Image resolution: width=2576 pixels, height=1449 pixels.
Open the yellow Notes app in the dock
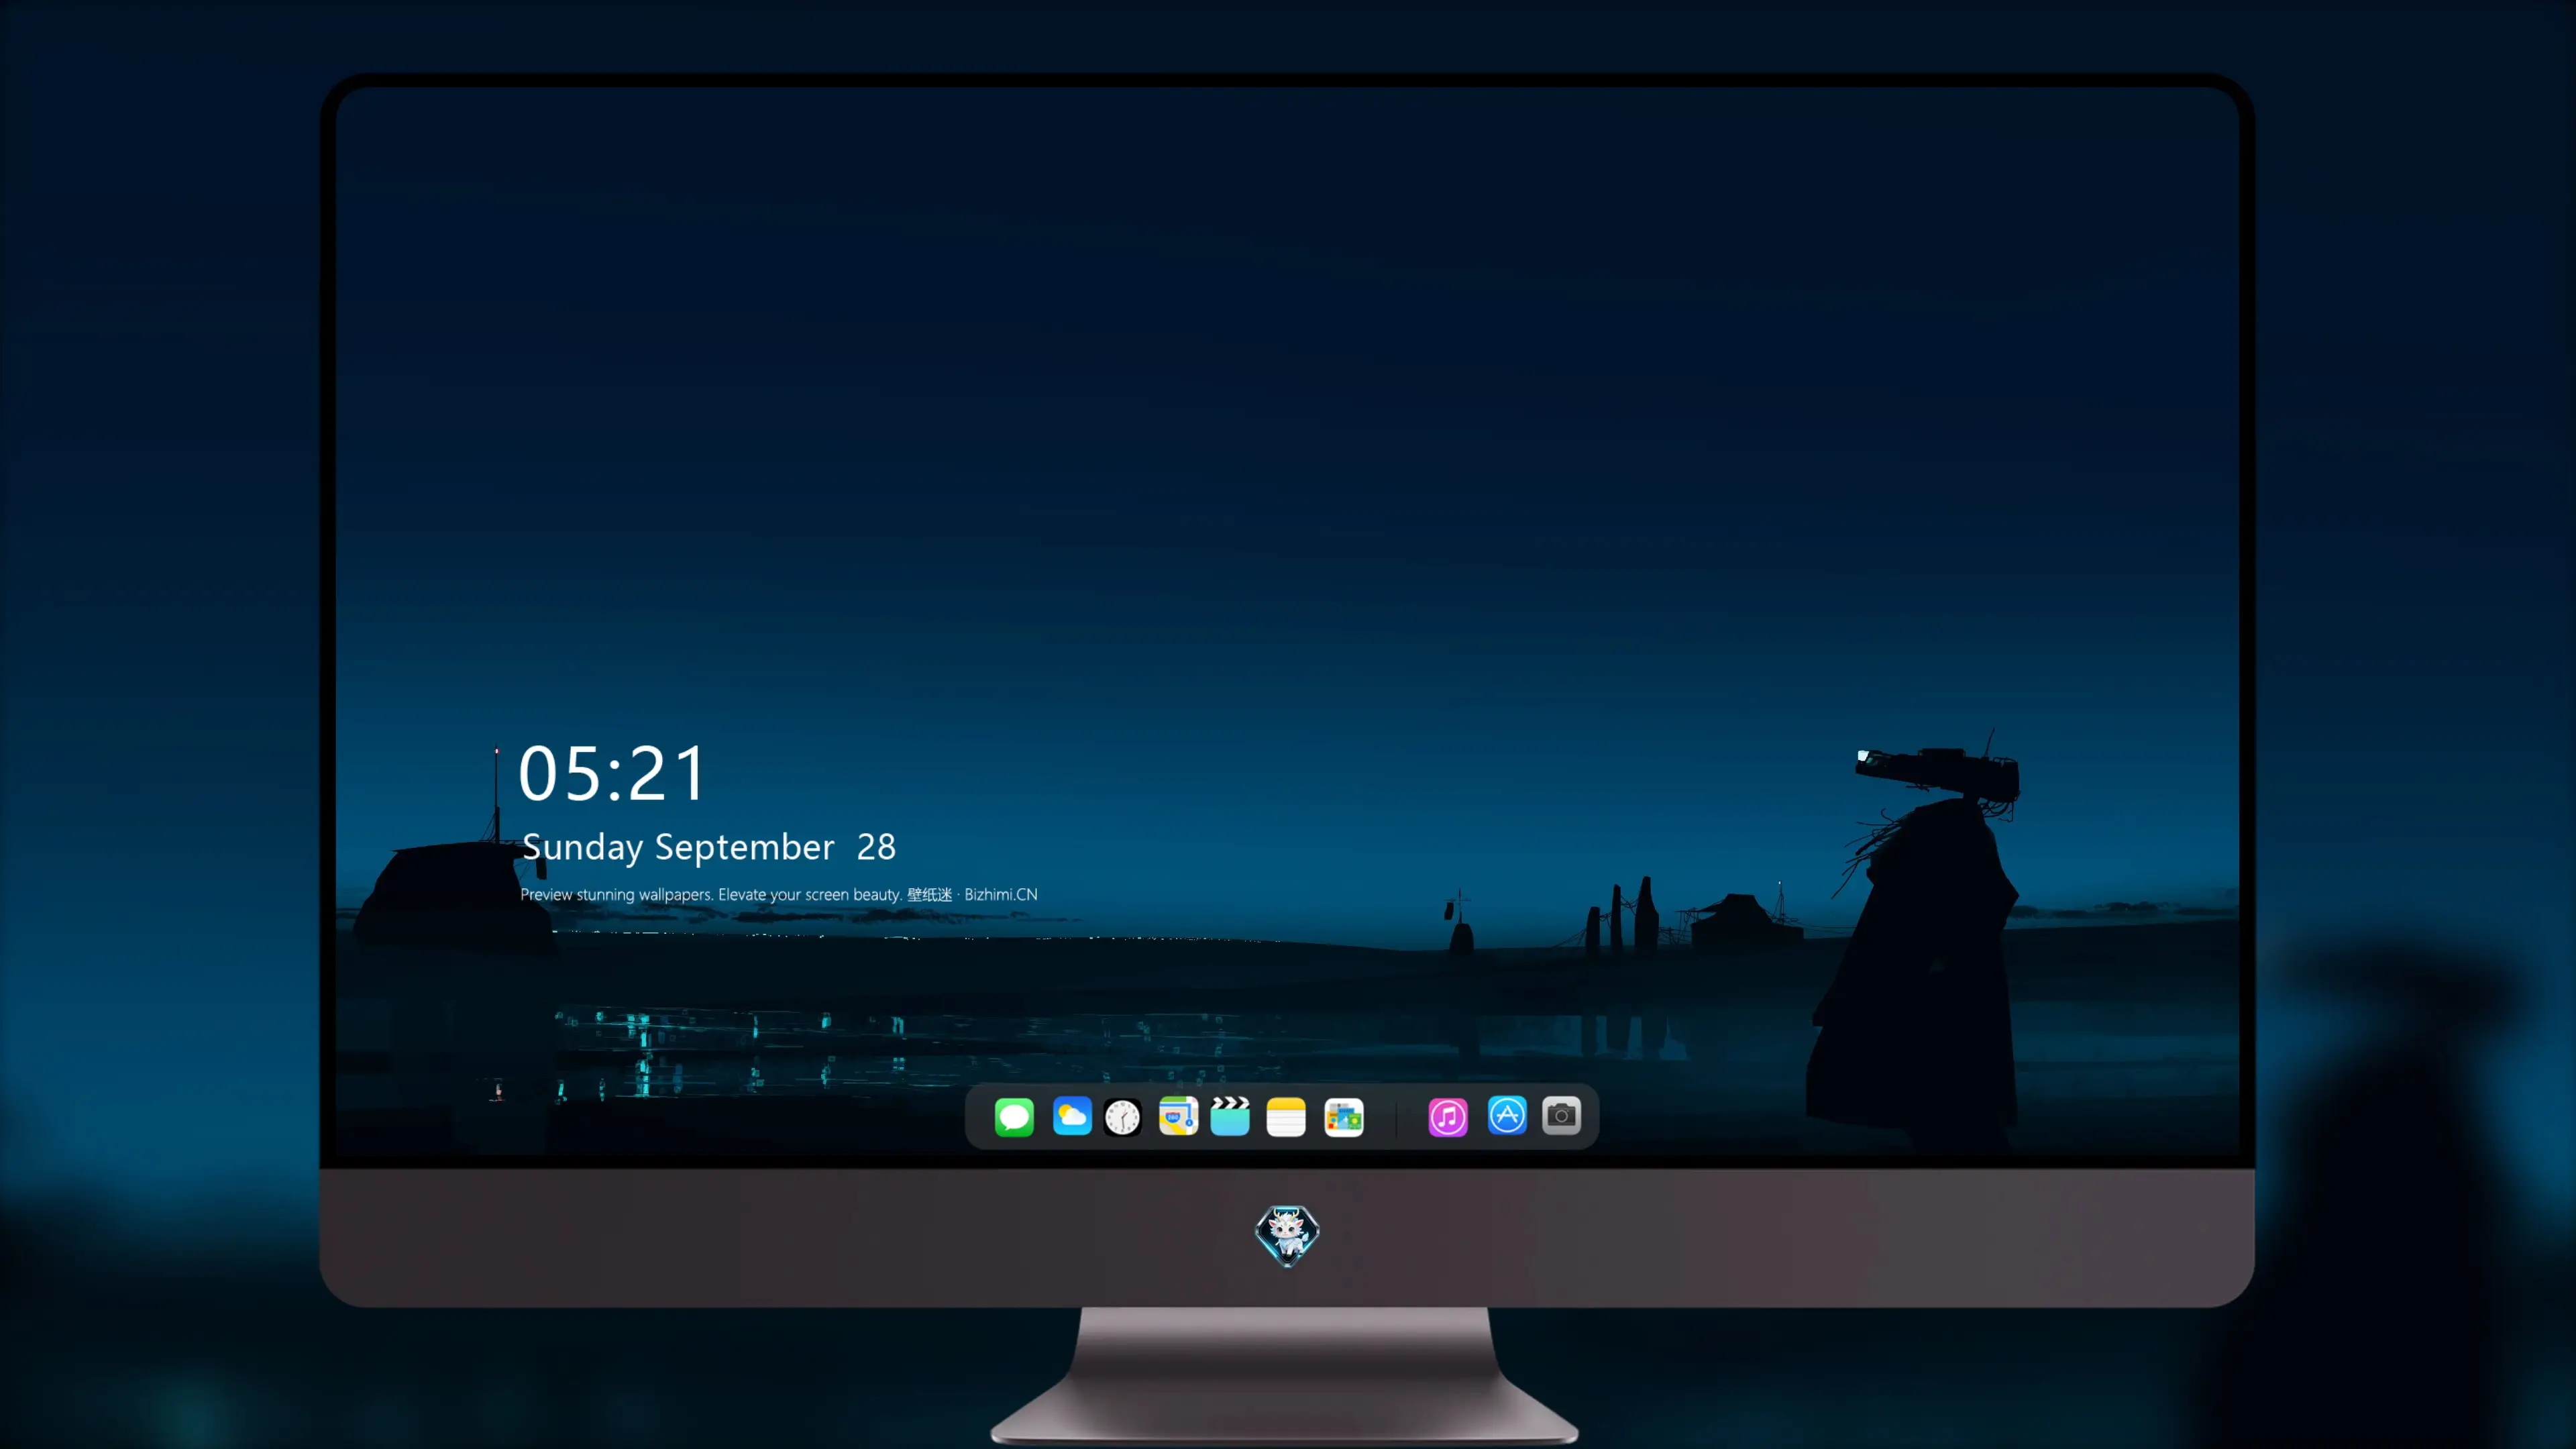point(1286,1117)
